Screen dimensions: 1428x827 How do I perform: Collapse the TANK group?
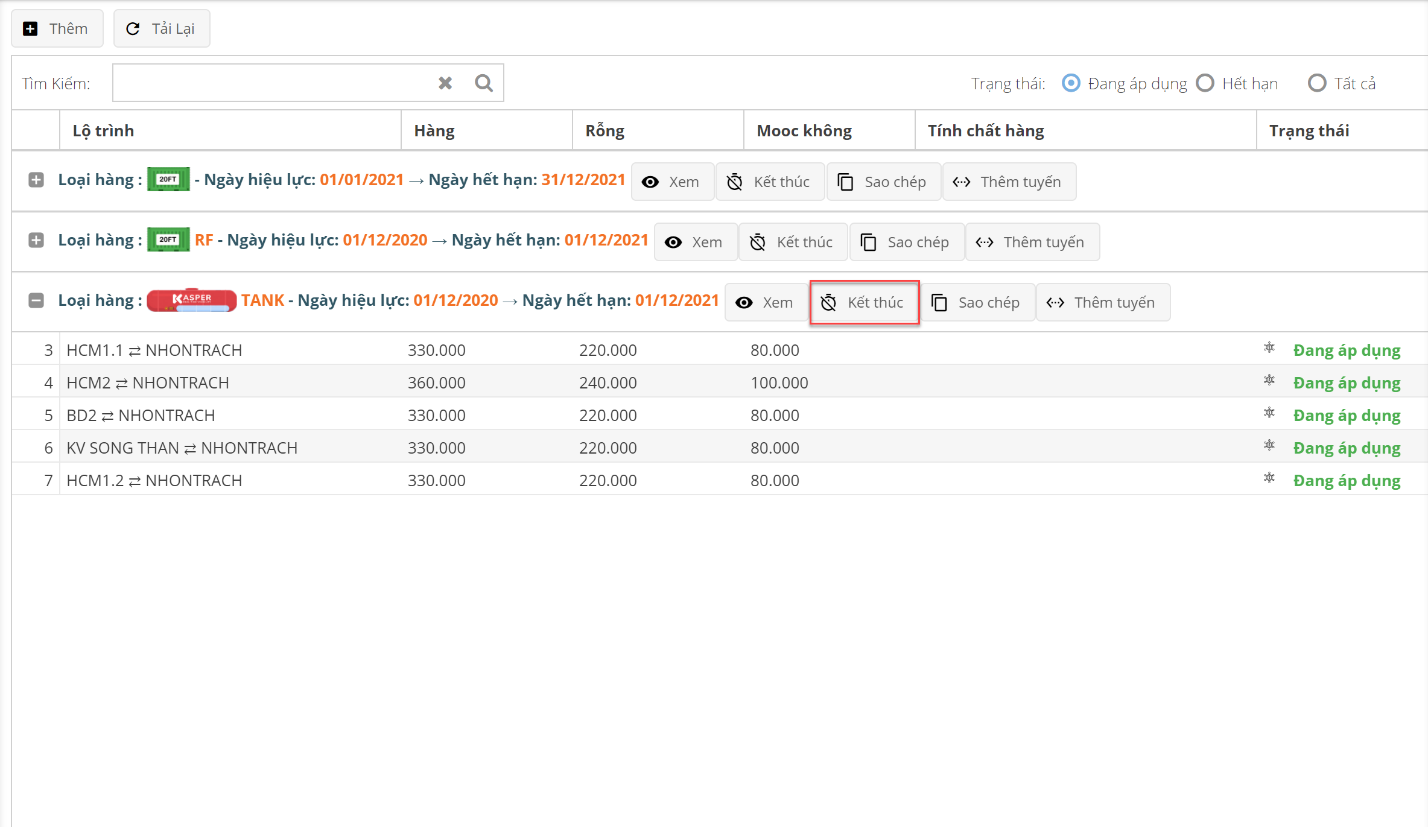[36, 300]
